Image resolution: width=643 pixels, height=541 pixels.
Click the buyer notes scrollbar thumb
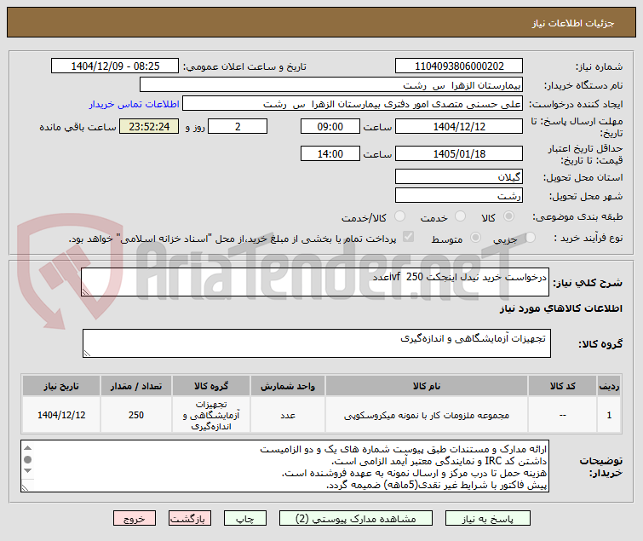(x=27, y=459)
